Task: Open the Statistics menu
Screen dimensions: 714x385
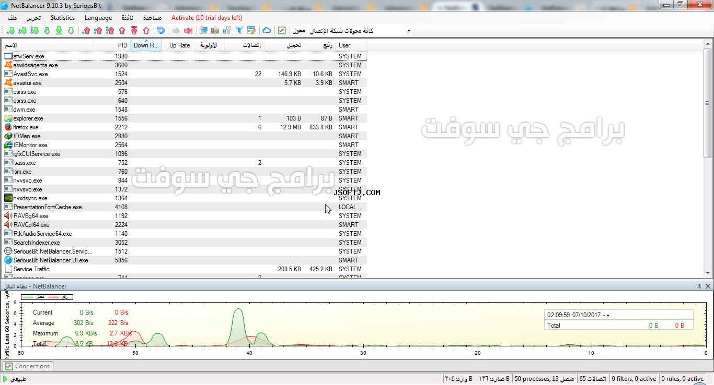Action: tap(63, 18)
